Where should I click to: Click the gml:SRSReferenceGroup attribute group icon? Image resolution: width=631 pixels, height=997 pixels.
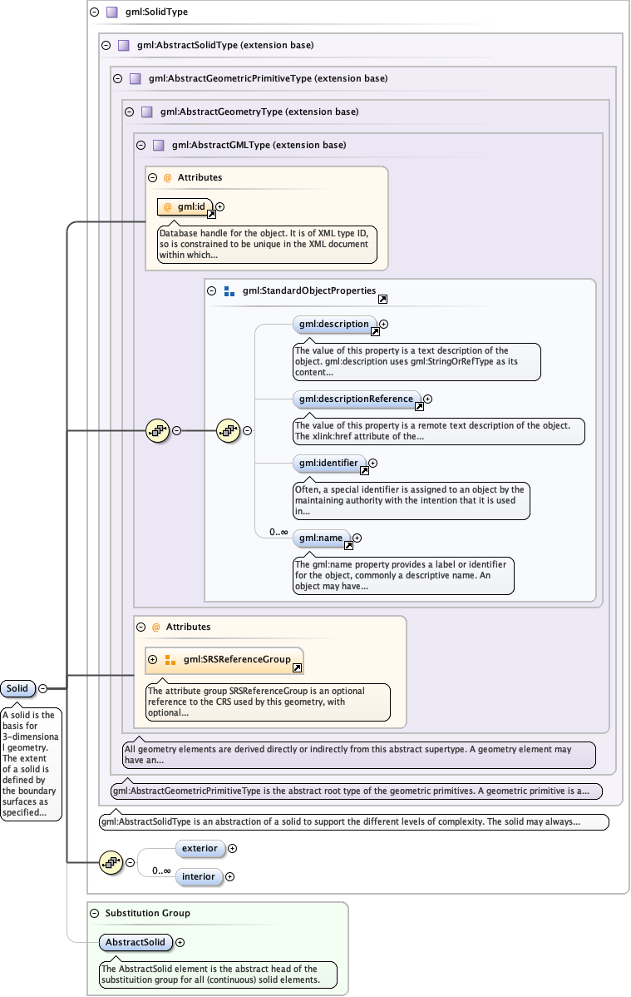(x=170, y=660)
